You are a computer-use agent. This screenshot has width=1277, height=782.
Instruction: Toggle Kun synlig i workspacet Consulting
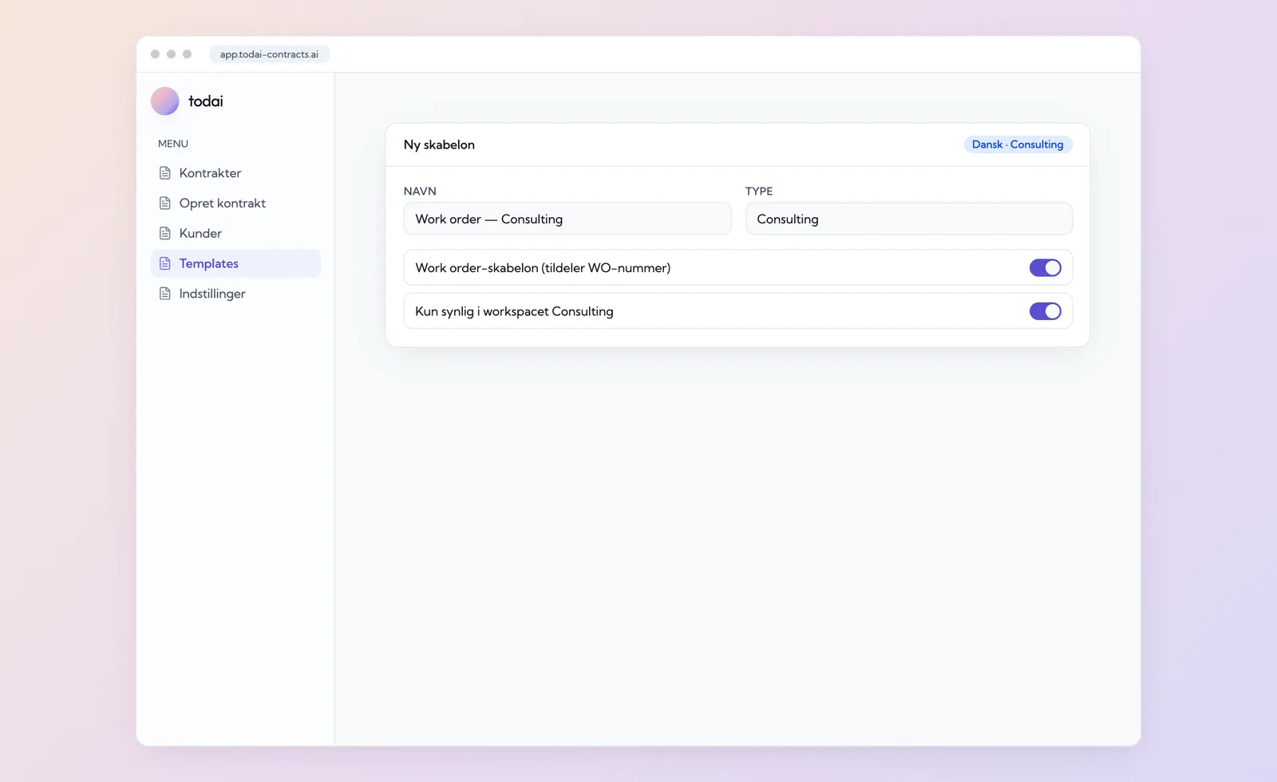1045,311
